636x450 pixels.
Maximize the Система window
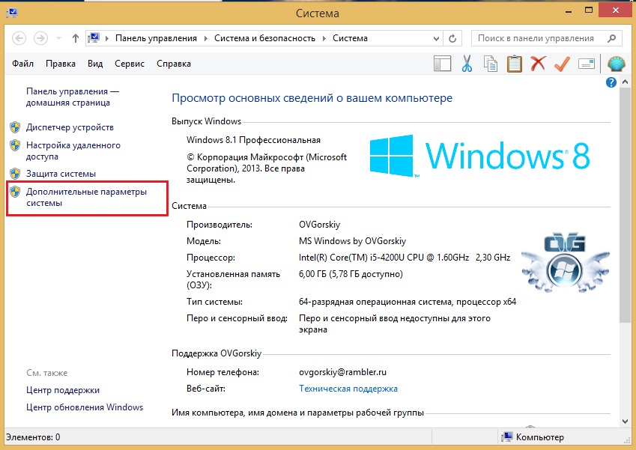click(589, 11)
